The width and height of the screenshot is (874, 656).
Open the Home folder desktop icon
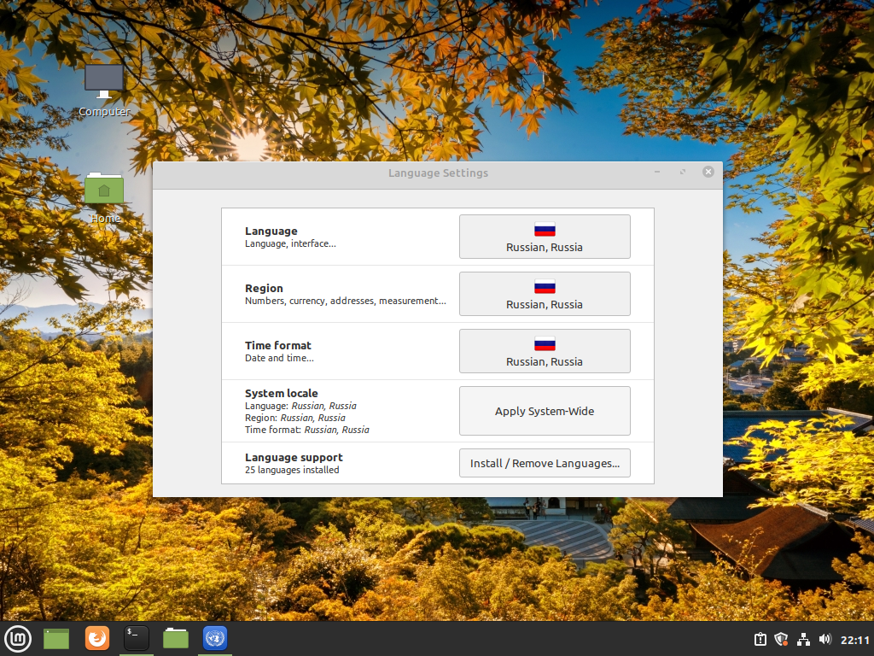coord(104,198)
